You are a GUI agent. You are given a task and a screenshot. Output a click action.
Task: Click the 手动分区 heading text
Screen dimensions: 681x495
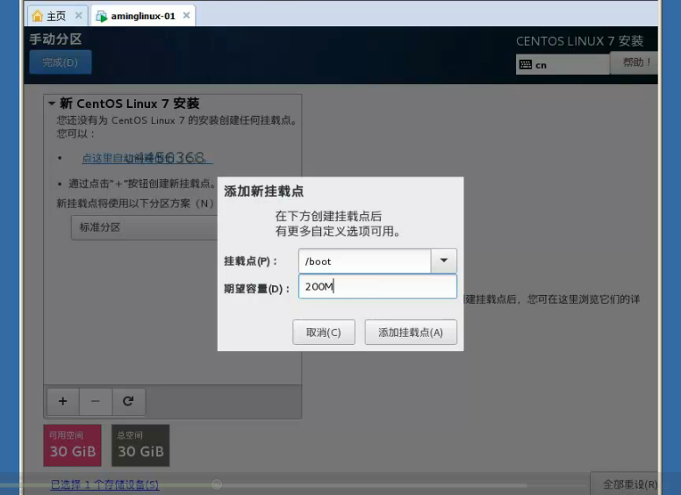tap(55, 39)
